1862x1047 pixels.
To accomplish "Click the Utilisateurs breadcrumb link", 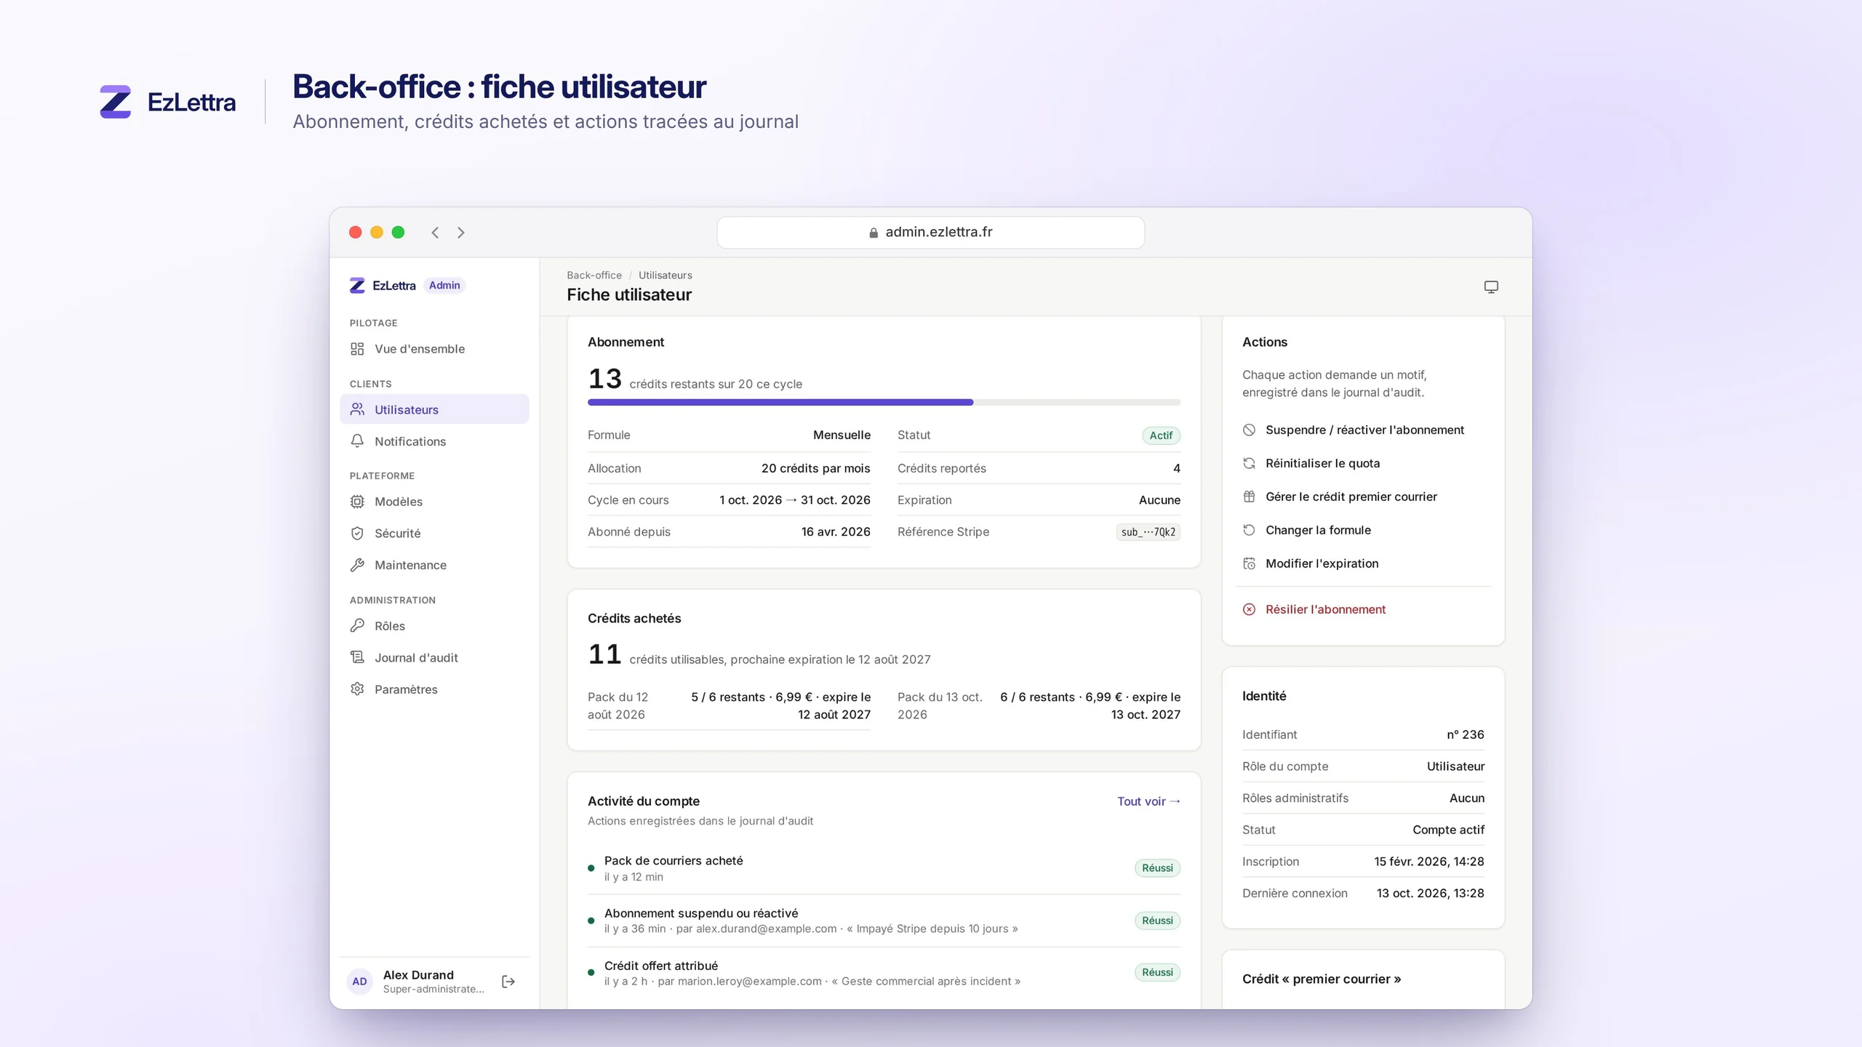I will pos(666,276).
